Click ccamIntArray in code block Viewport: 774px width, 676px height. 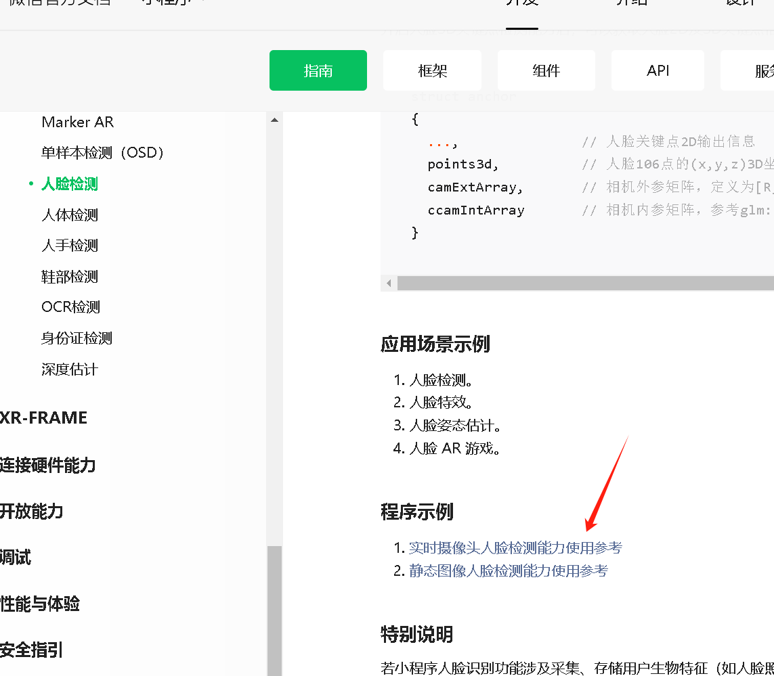476,210
